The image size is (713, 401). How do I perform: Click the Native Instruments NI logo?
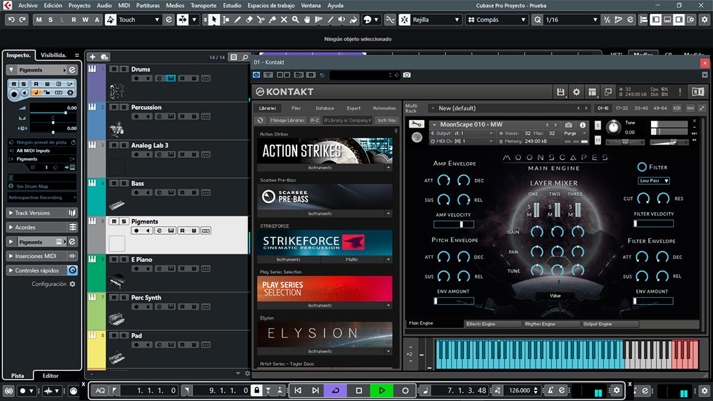pyautogui.click(x=698, y=92)
